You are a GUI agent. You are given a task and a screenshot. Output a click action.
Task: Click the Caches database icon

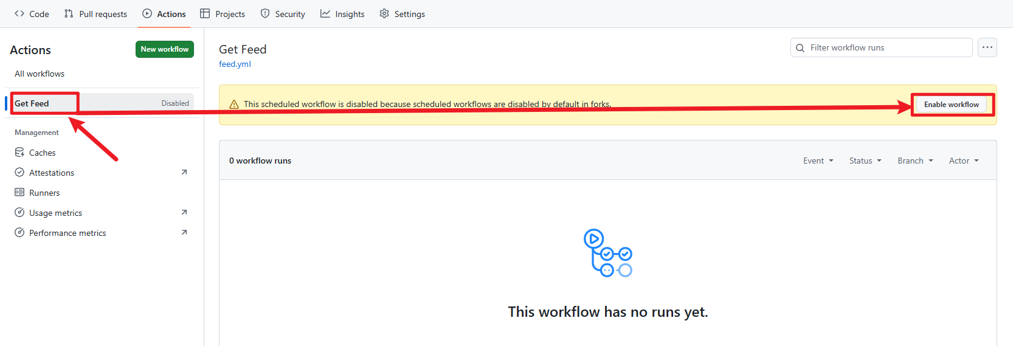[19, 153]
